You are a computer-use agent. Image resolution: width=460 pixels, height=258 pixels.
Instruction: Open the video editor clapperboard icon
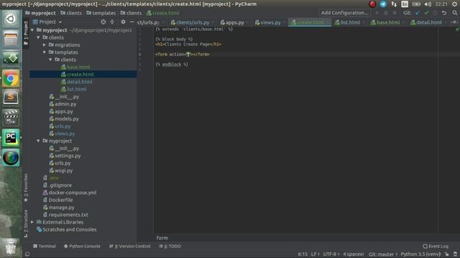[x=11, y=118]
